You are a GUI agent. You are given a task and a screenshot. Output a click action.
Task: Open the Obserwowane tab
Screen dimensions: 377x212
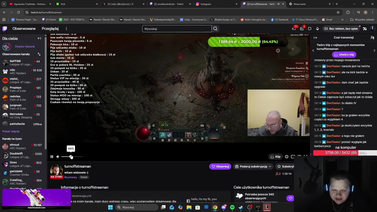click(24, 29)
